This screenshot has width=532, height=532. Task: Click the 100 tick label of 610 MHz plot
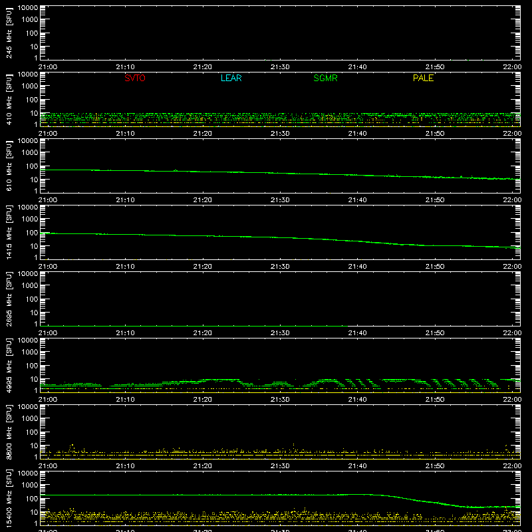click(x=32, y=166)
